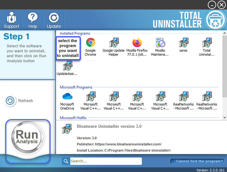Click the Publisher bloatwareuninstaller.com URL
This screenshot has height=172, width=227.
pos(128,144)
